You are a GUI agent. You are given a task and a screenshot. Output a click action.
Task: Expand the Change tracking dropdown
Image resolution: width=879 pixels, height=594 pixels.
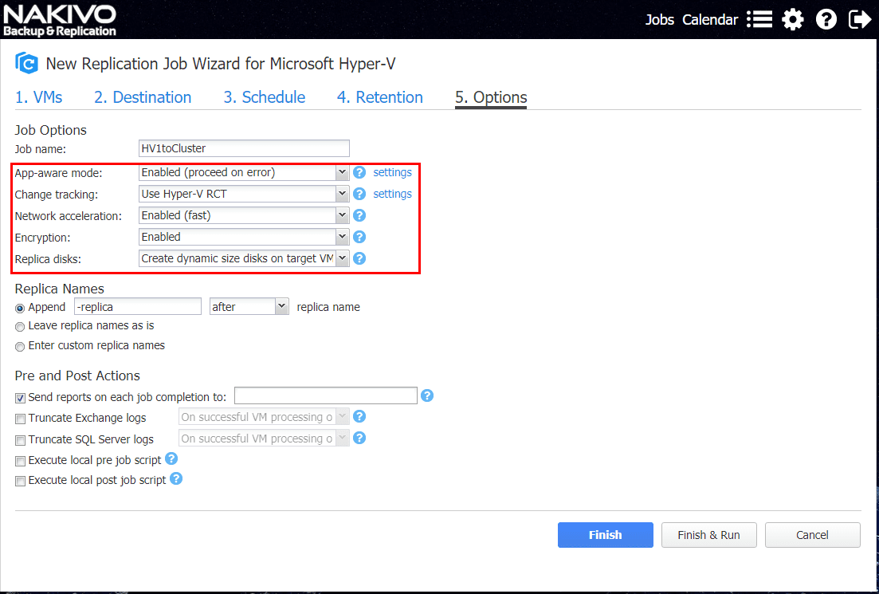coord(244,194)
